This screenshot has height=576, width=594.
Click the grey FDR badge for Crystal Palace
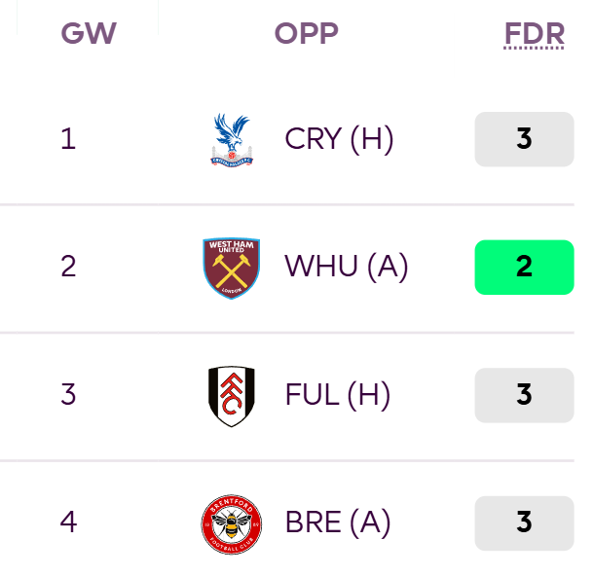tap(524, 139)
